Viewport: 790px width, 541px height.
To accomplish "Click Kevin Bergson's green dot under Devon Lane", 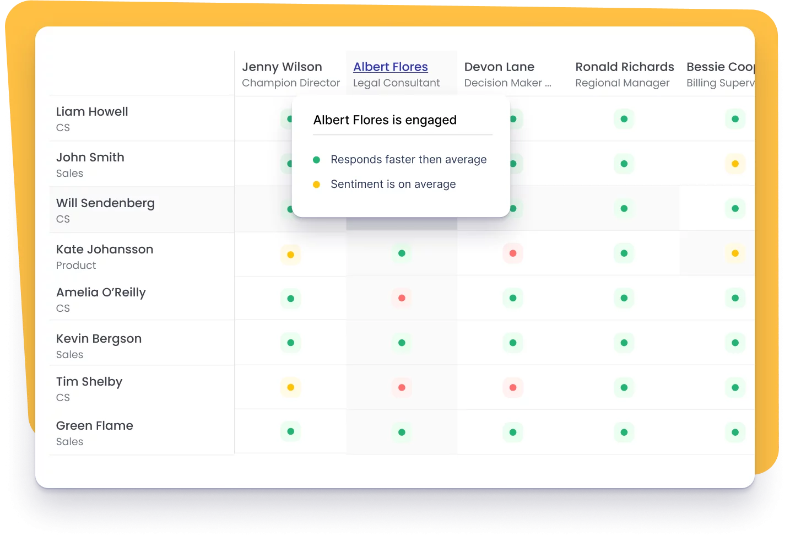I will pos(513,343).
